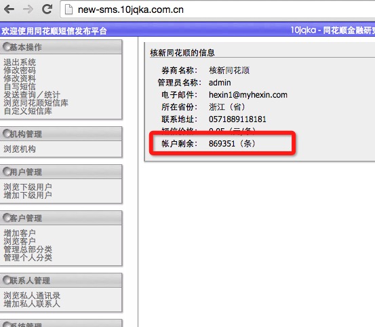The image size is (375, 327).
Task: Open 发送查询／统计 page
Action: click(x=32, y=95)
